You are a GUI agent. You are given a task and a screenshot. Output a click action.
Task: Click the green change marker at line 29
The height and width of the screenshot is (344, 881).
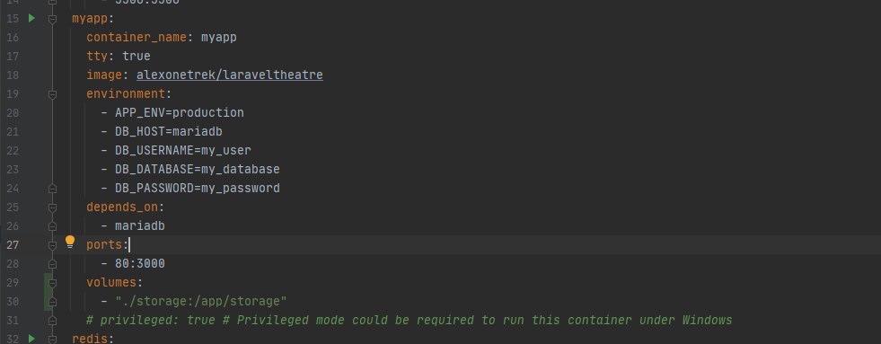pyautogui.click(x=46, y=283)
